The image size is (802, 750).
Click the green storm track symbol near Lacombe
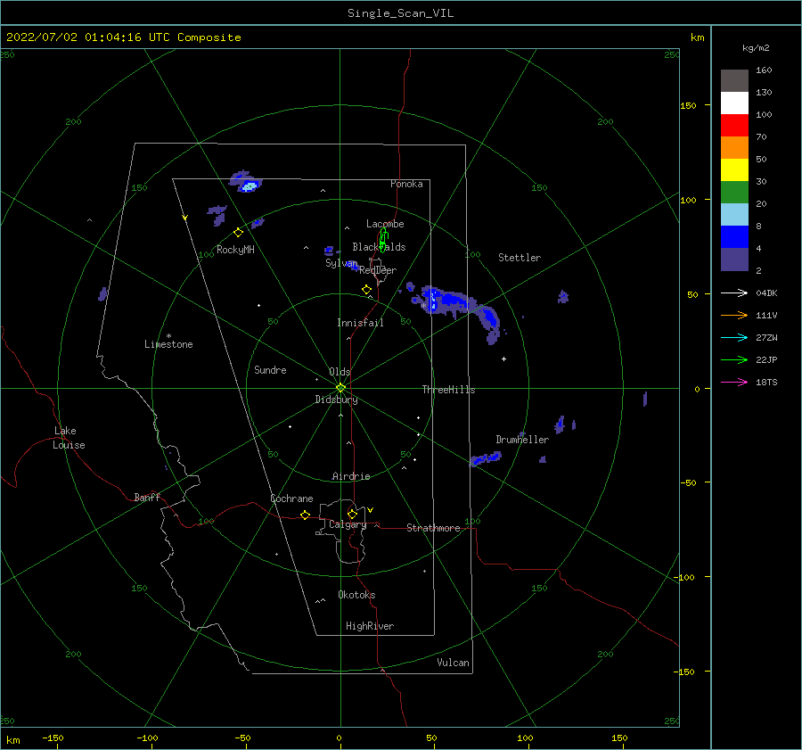383,240
